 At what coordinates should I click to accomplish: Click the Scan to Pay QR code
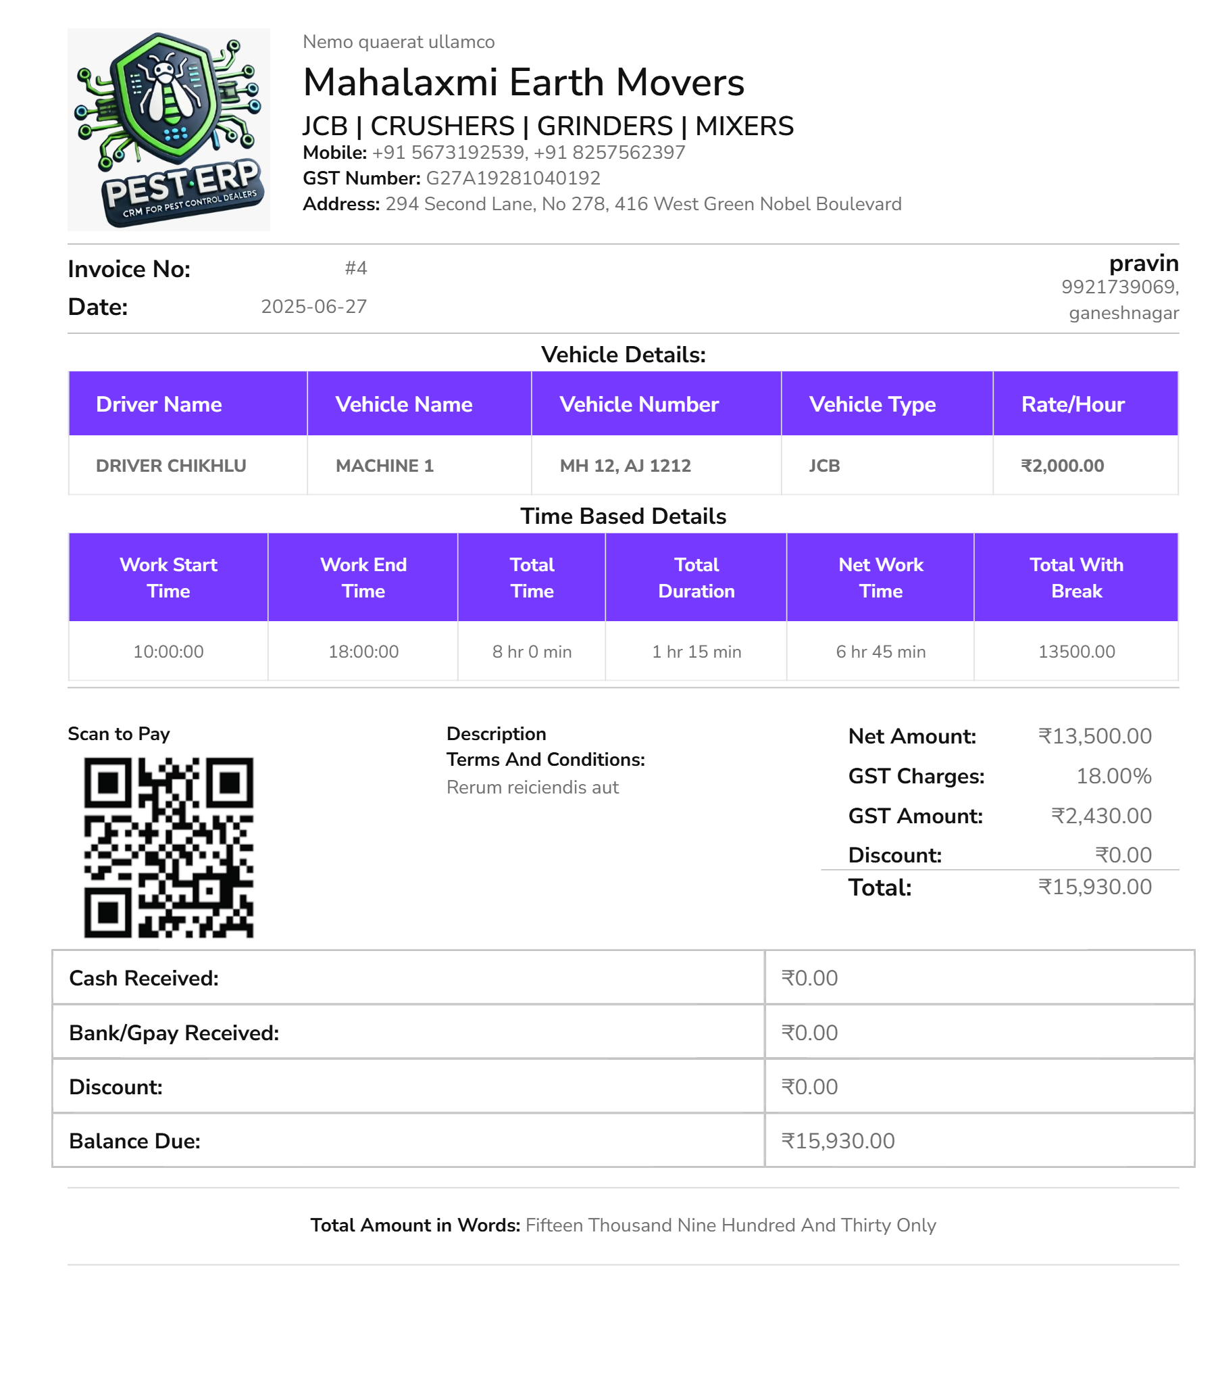tap(168, 847)
